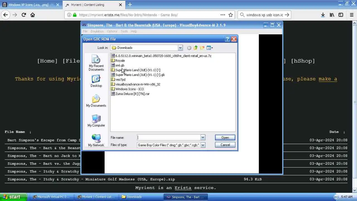The image size is (357, 201).
Task: Select the sml.gb ROM file
Action: 118,65
